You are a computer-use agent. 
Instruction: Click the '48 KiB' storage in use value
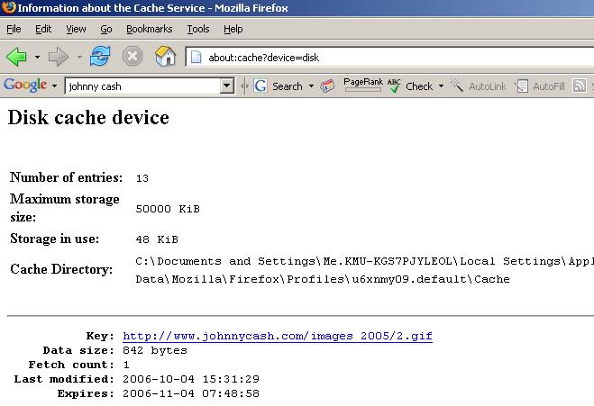coord(157,239)
